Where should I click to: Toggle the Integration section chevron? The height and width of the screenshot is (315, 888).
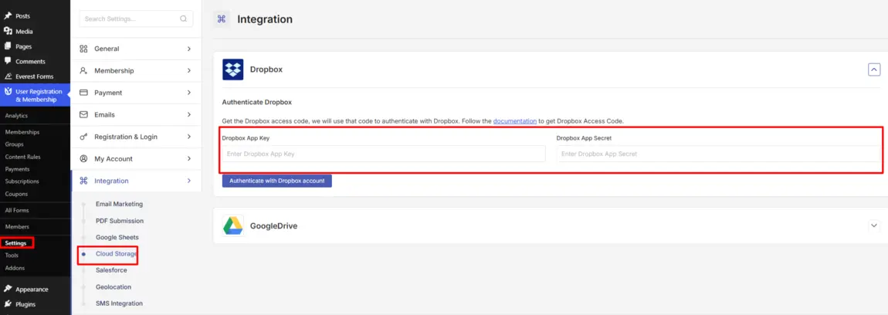point(189,181)
